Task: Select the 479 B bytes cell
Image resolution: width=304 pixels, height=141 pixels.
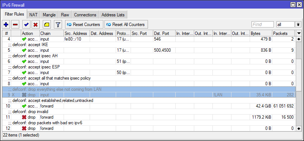Action: click(x=261, y=39)
